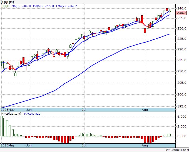Click the 205.0 price axis label
This screenshot has height=152, width=189.
pyautogui.click(x=182, y=83)
